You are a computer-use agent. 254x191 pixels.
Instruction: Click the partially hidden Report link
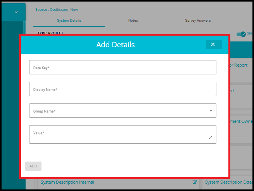(x=240, y=65)
